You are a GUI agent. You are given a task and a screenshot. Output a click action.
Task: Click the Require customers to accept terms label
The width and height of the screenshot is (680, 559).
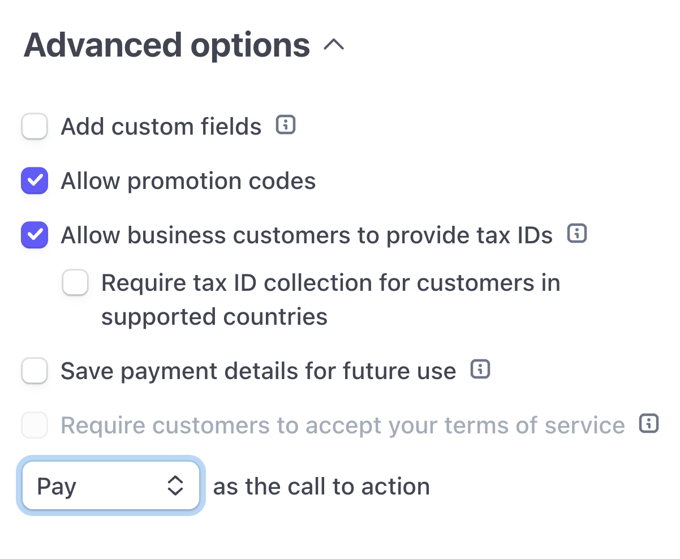(342, 425)
